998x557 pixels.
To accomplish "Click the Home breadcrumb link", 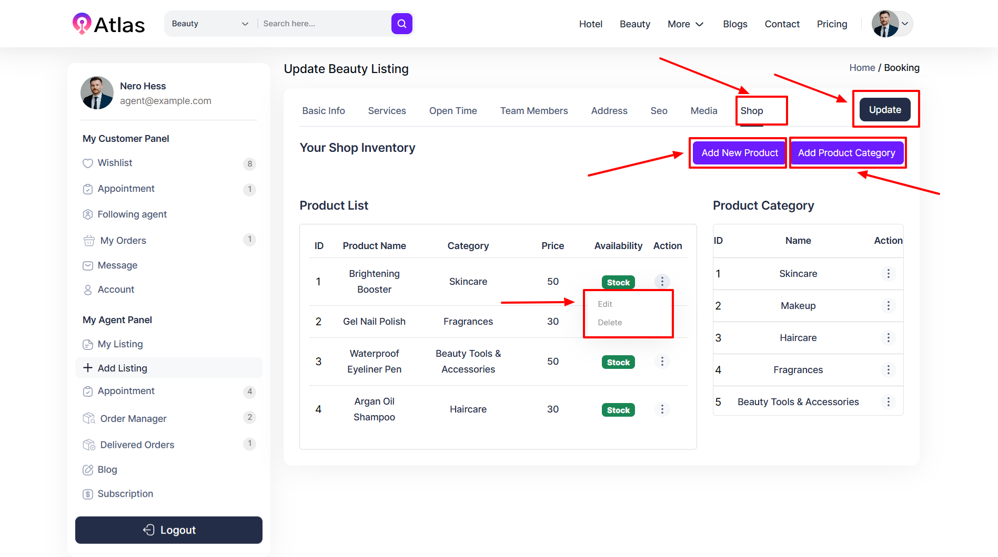I will [862, 68].
